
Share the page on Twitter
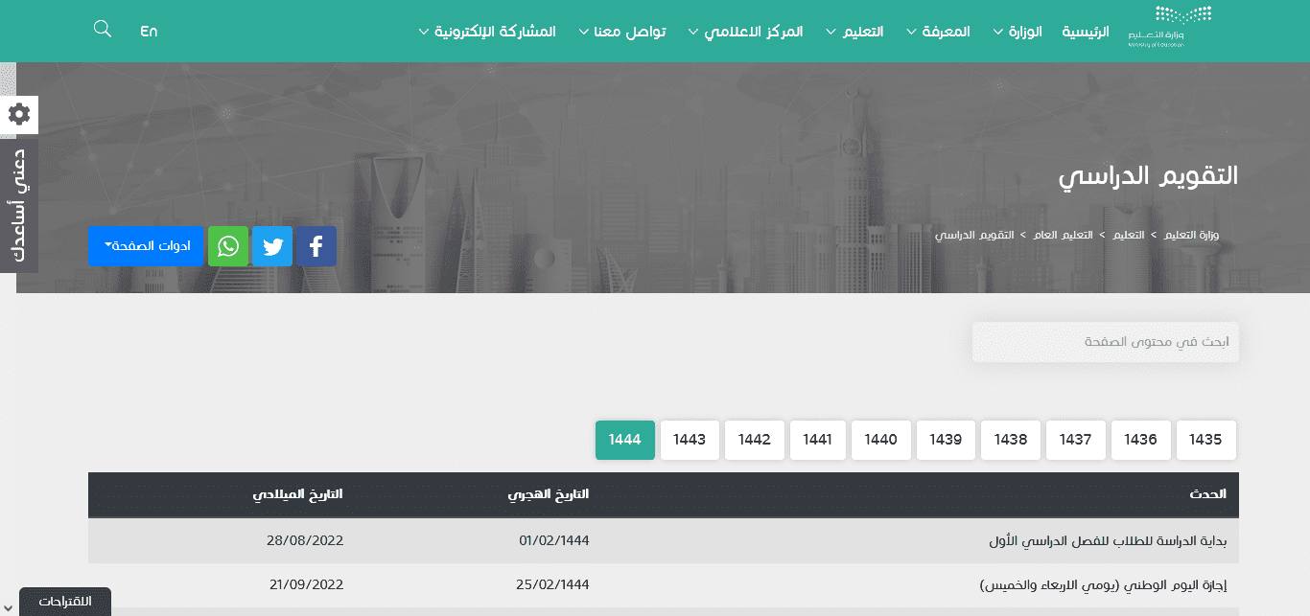[x=272, y=246]
